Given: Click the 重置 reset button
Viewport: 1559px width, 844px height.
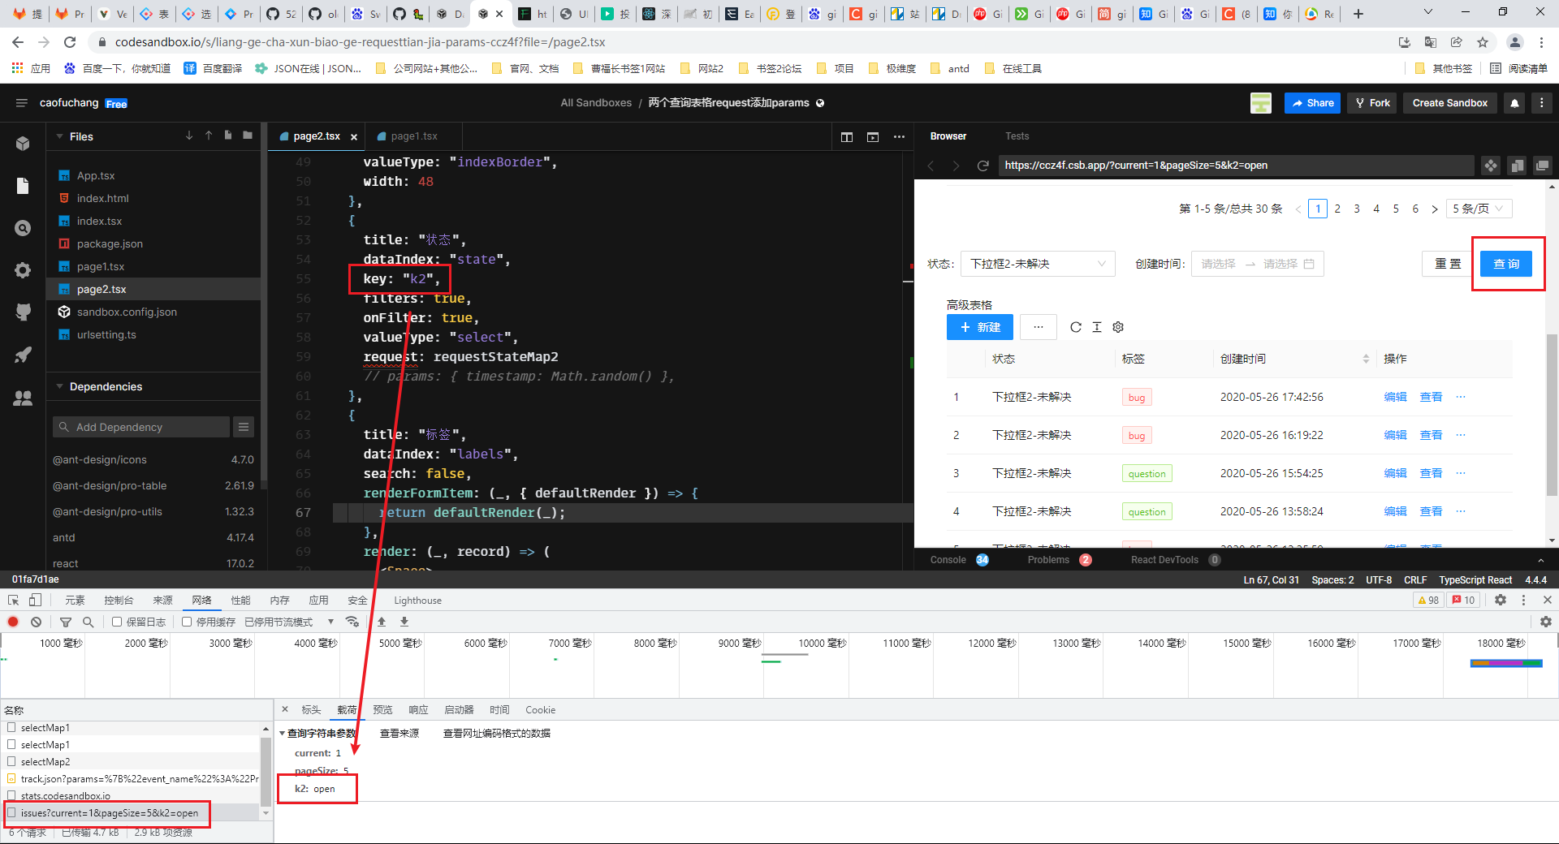Looking at the screenshot, I should (x=1448, y=264).
